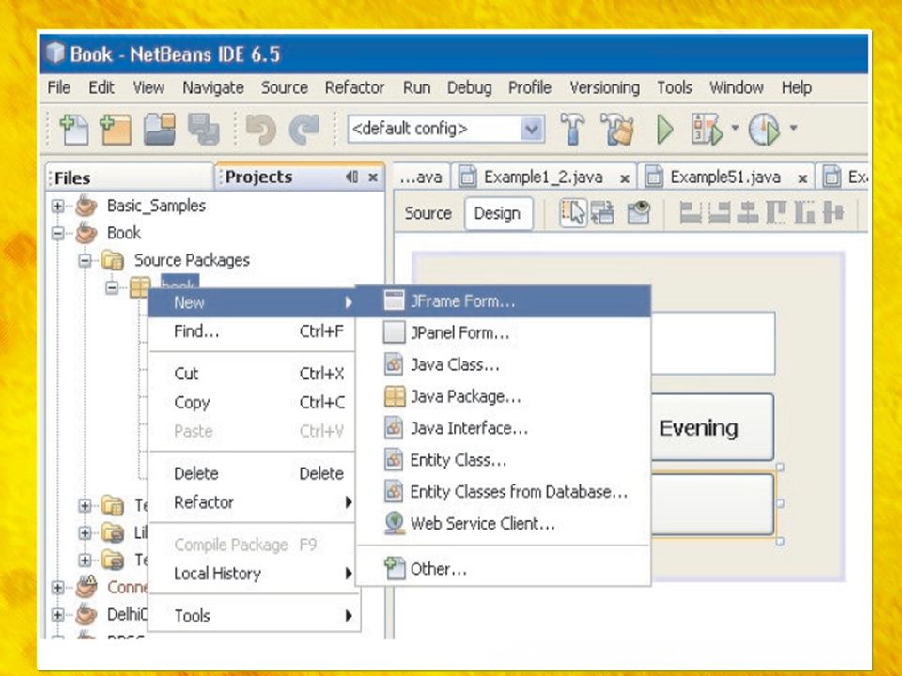Open the Help menu
902x676 pixels.
(x=797, y=88)
